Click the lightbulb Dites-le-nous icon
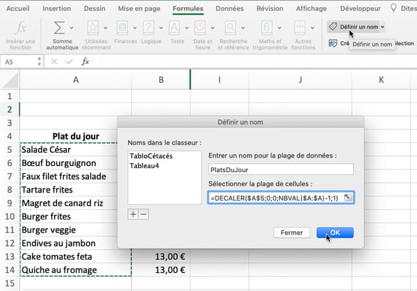Viewport: 417px width, 291px height. pos(393,8)
